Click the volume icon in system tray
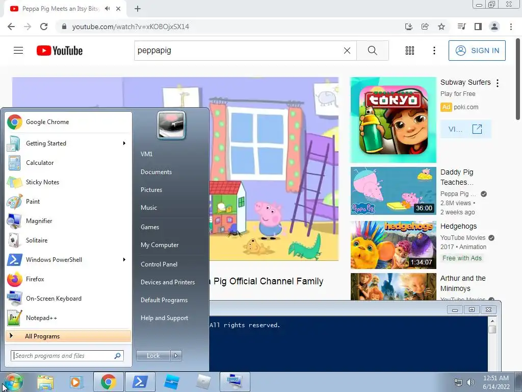522x392 pixels. (470, 382)
